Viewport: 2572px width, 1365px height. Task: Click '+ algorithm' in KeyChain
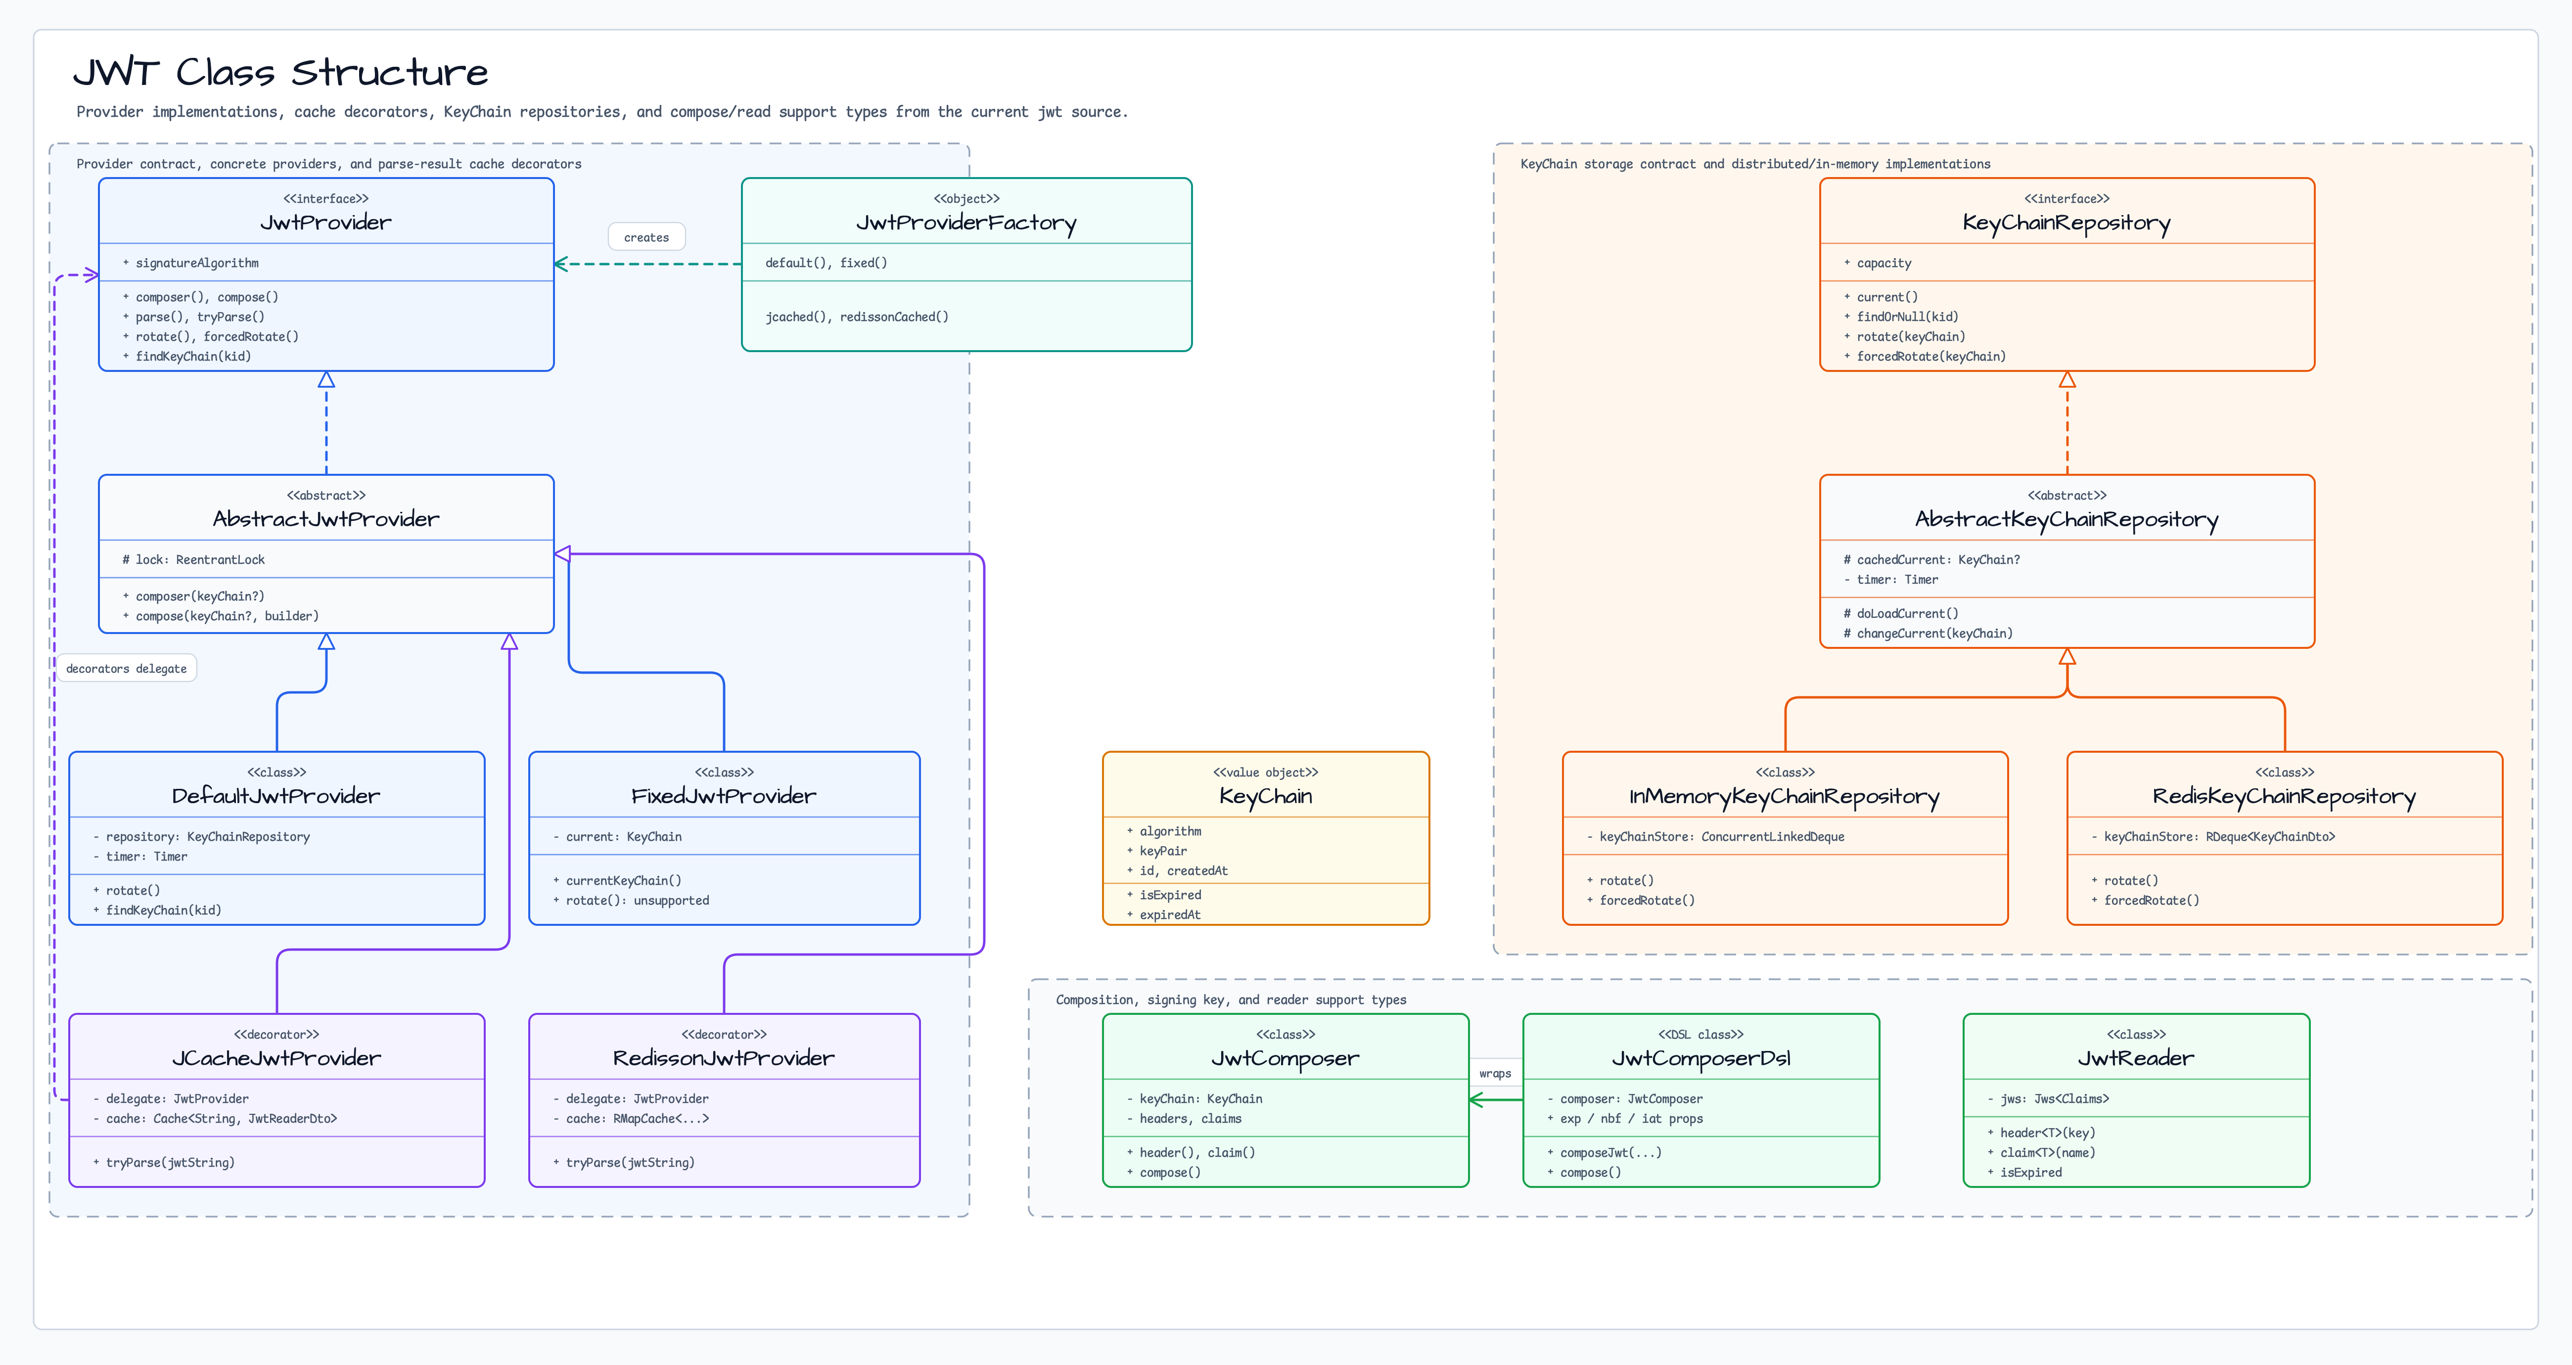pos(1164,832)
